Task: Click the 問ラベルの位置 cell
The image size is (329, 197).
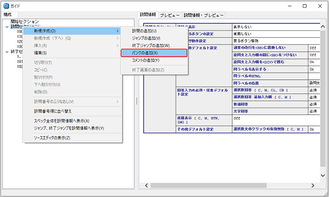Action: tap(270, 83)
